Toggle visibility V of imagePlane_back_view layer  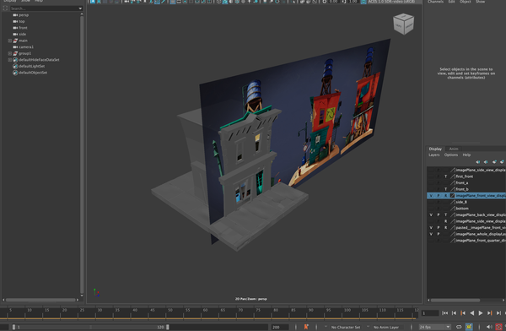431,214
